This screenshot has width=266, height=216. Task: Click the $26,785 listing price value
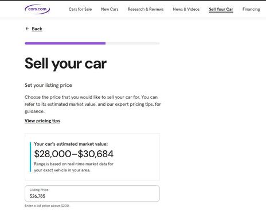click(37, 196)
